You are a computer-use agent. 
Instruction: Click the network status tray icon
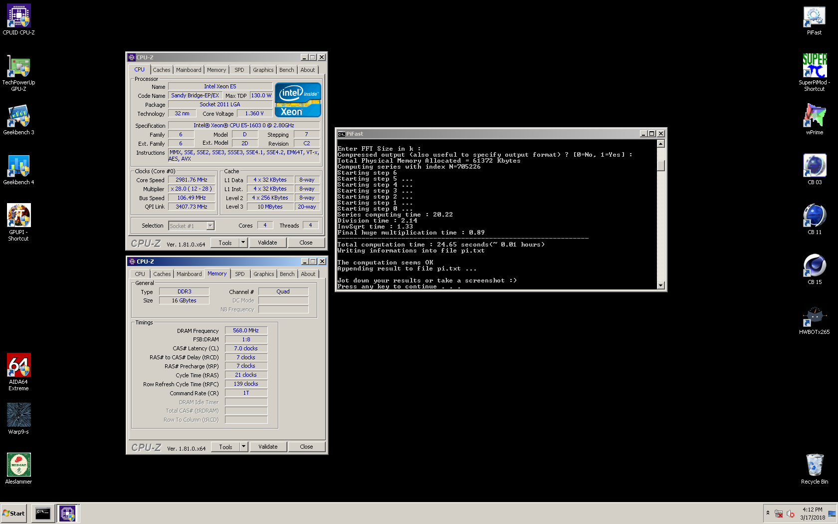pyautogui.click(x=779, y=514)
